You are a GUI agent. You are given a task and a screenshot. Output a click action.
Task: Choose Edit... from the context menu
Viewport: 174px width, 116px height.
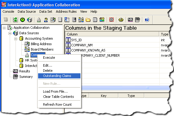click(59, 65)
